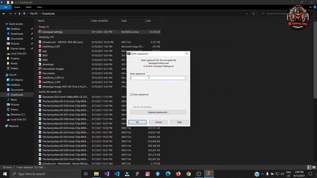Click OK in password dialog
The image size is (317, 178).
coord(137,122)
